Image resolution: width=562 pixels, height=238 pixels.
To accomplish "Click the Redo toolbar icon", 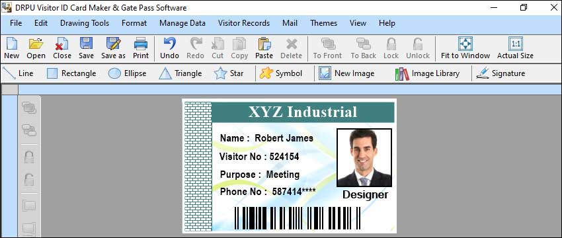I will (195, 48).
